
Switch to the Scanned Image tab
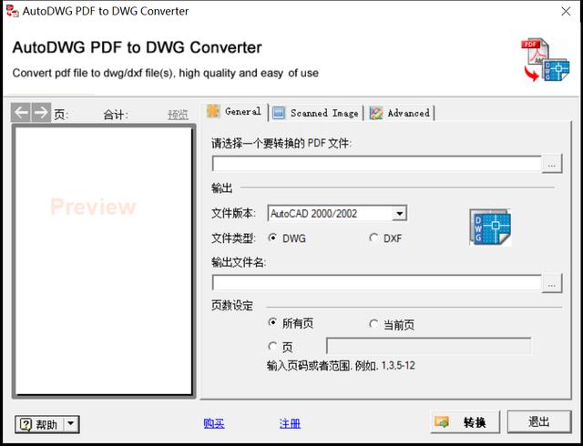coord(316,113)
